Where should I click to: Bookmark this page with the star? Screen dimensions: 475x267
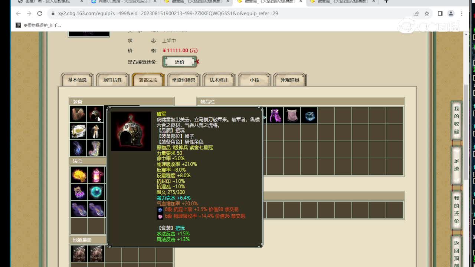[x=427, y=13]
